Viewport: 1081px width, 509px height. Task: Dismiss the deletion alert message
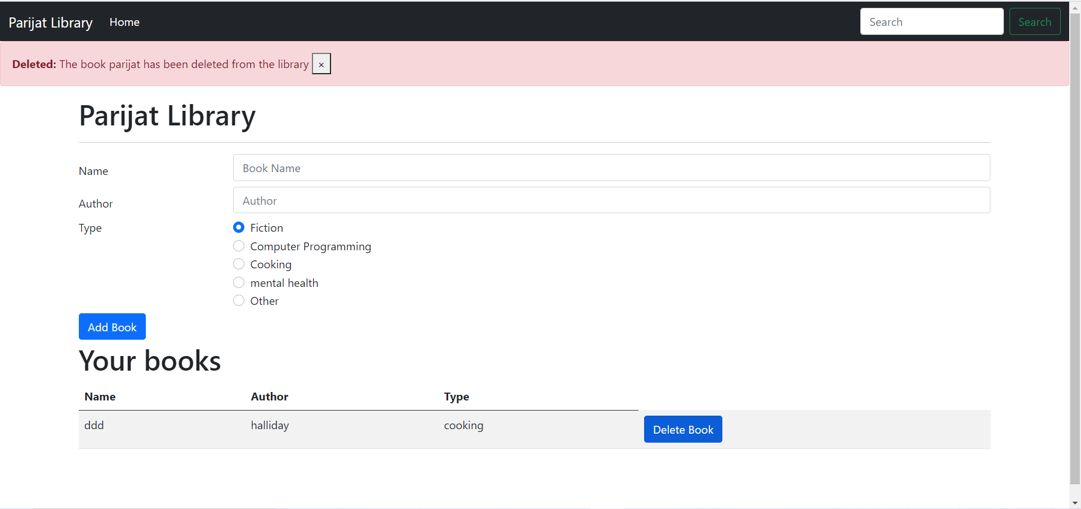click(321, 64)
